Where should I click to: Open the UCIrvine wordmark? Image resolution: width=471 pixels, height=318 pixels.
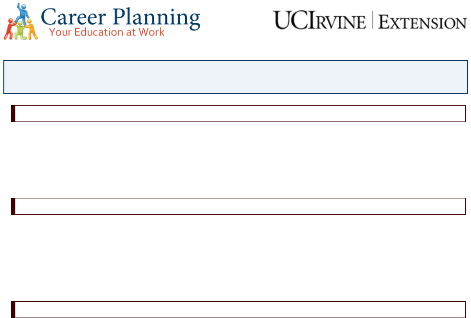(x=320, y=21)
